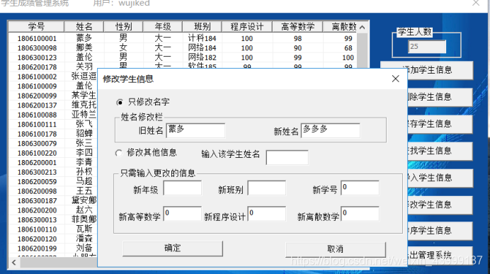
Task: Select student row 1806200099
Action: (53, 96)
